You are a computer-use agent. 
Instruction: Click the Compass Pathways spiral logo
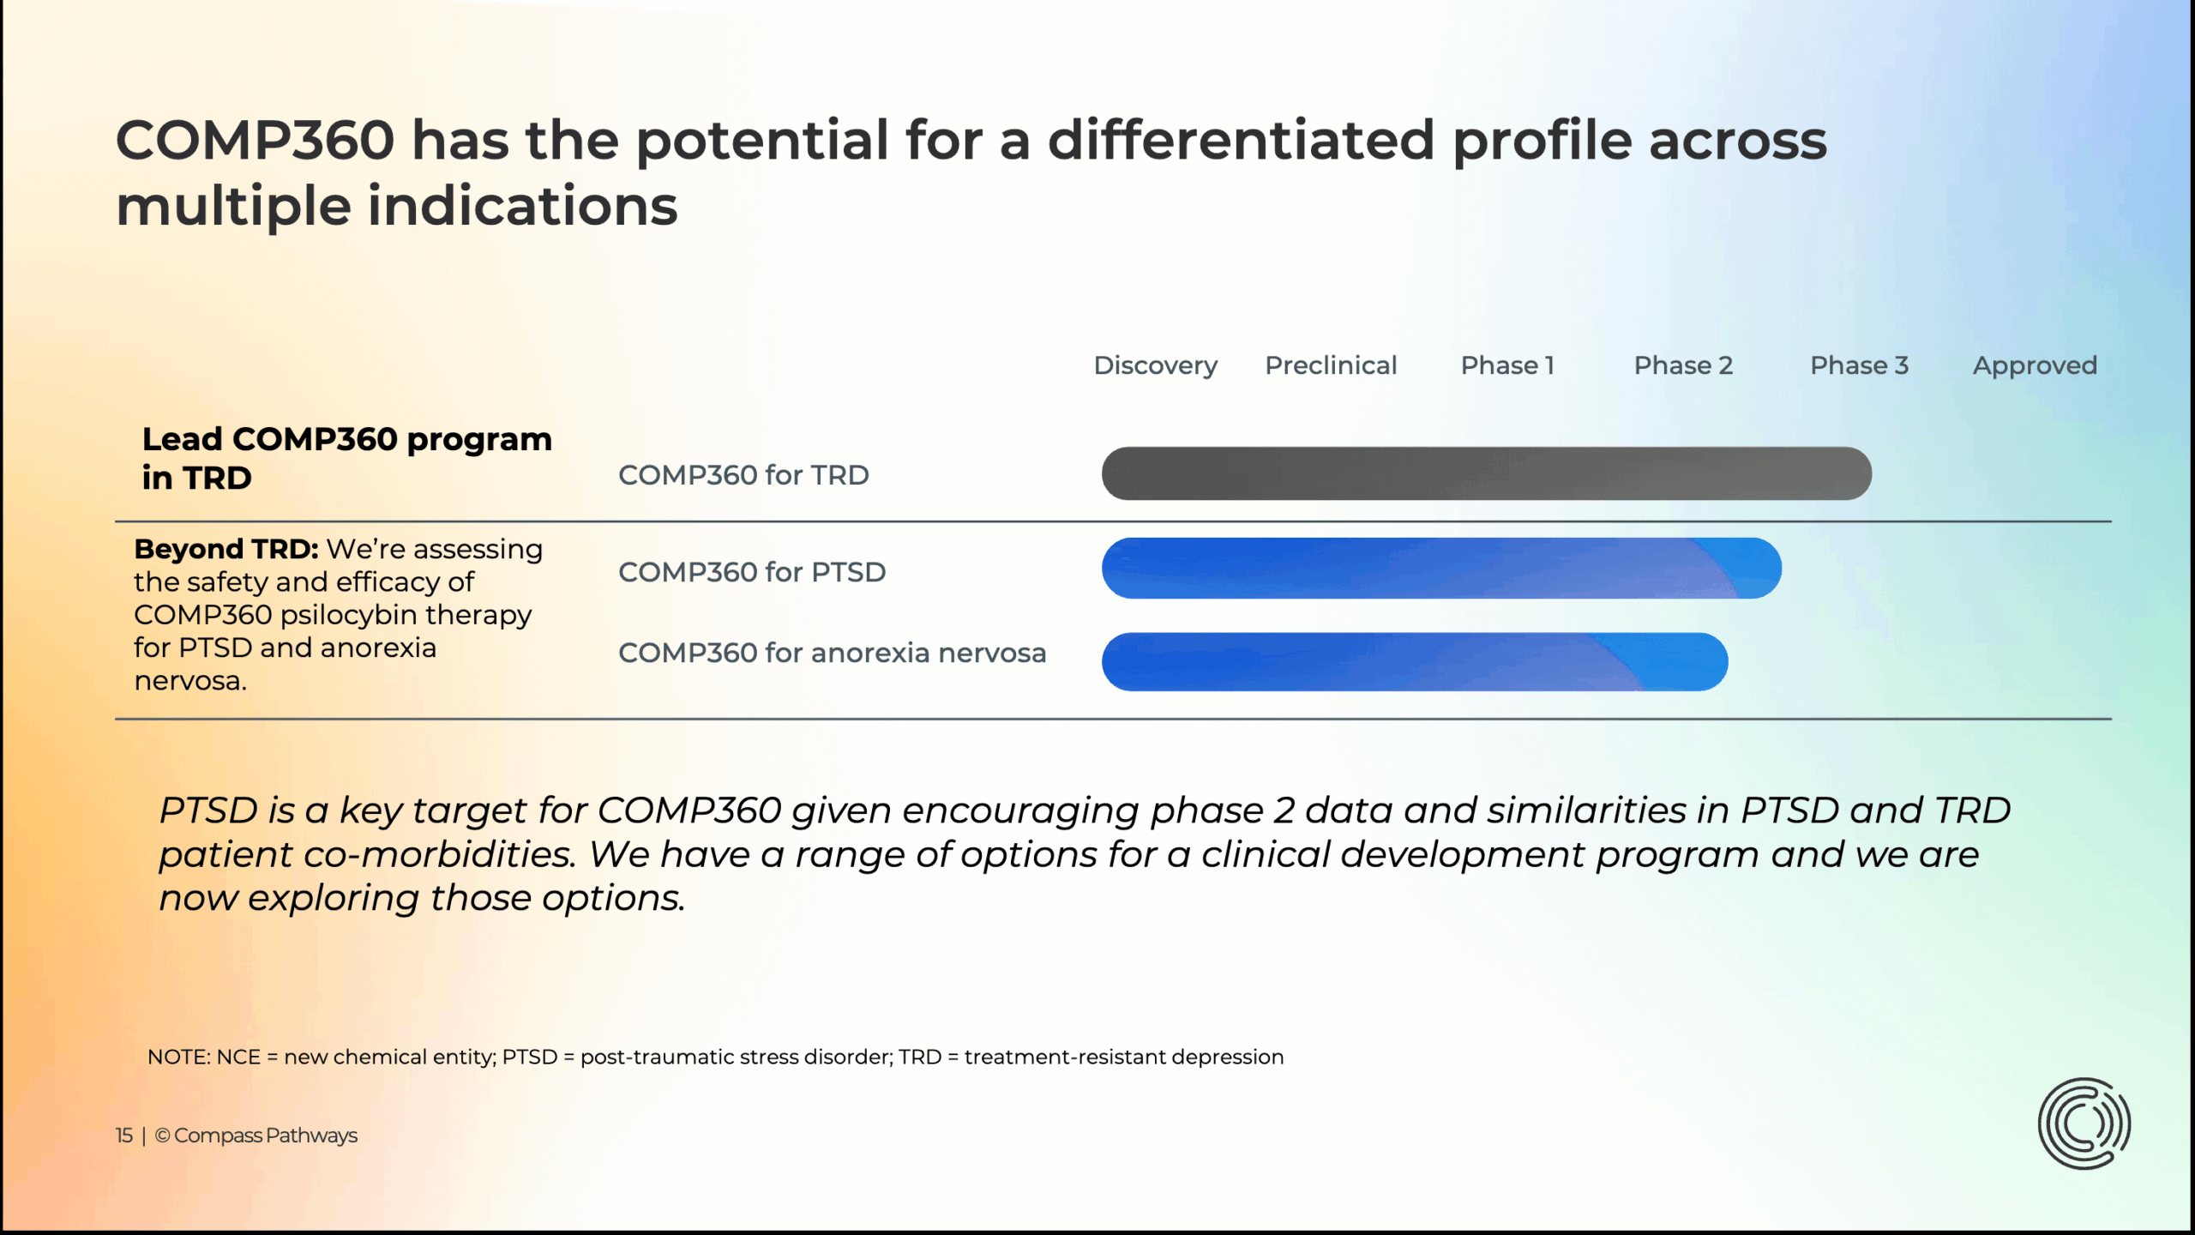[x=2084, y=1124]
